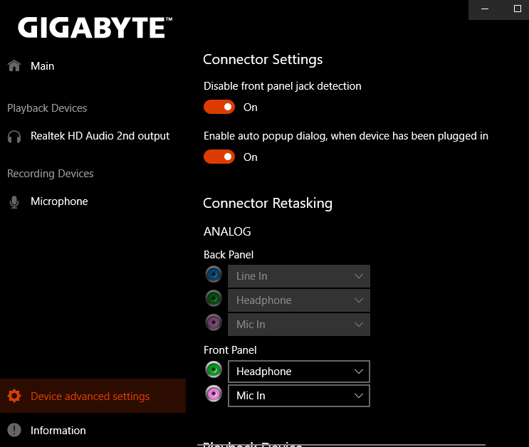Click the On label under jack detection
Image resolution: width=529 pixels, height=447 pixels.
point(251,107)
